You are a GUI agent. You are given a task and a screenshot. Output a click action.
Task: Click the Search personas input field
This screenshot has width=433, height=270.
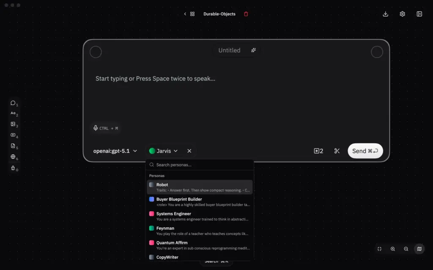(200, 165)
